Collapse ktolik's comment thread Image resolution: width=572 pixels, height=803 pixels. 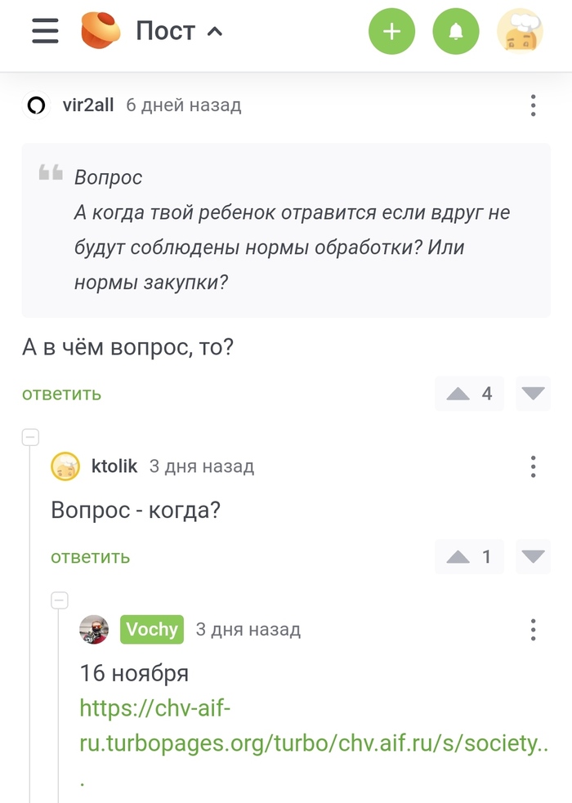pos(30,437)
